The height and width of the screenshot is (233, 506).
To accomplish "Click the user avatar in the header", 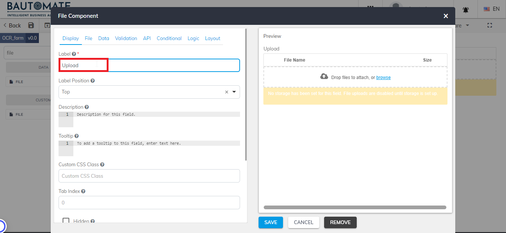I will click(x=397, y=6).
